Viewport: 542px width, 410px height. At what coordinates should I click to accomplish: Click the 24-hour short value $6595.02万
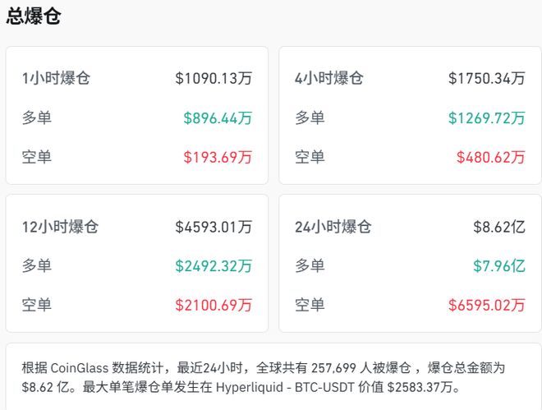(x=486, y=305)
